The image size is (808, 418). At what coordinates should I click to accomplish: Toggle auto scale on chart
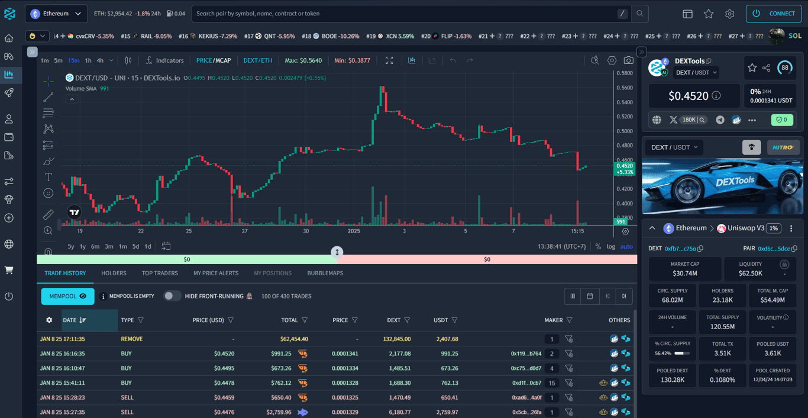point(626,246)
